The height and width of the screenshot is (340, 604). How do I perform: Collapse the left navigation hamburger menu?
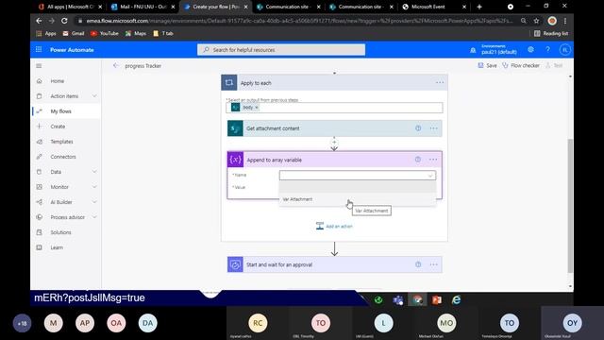pyautogui.click(x=39, y=66)
